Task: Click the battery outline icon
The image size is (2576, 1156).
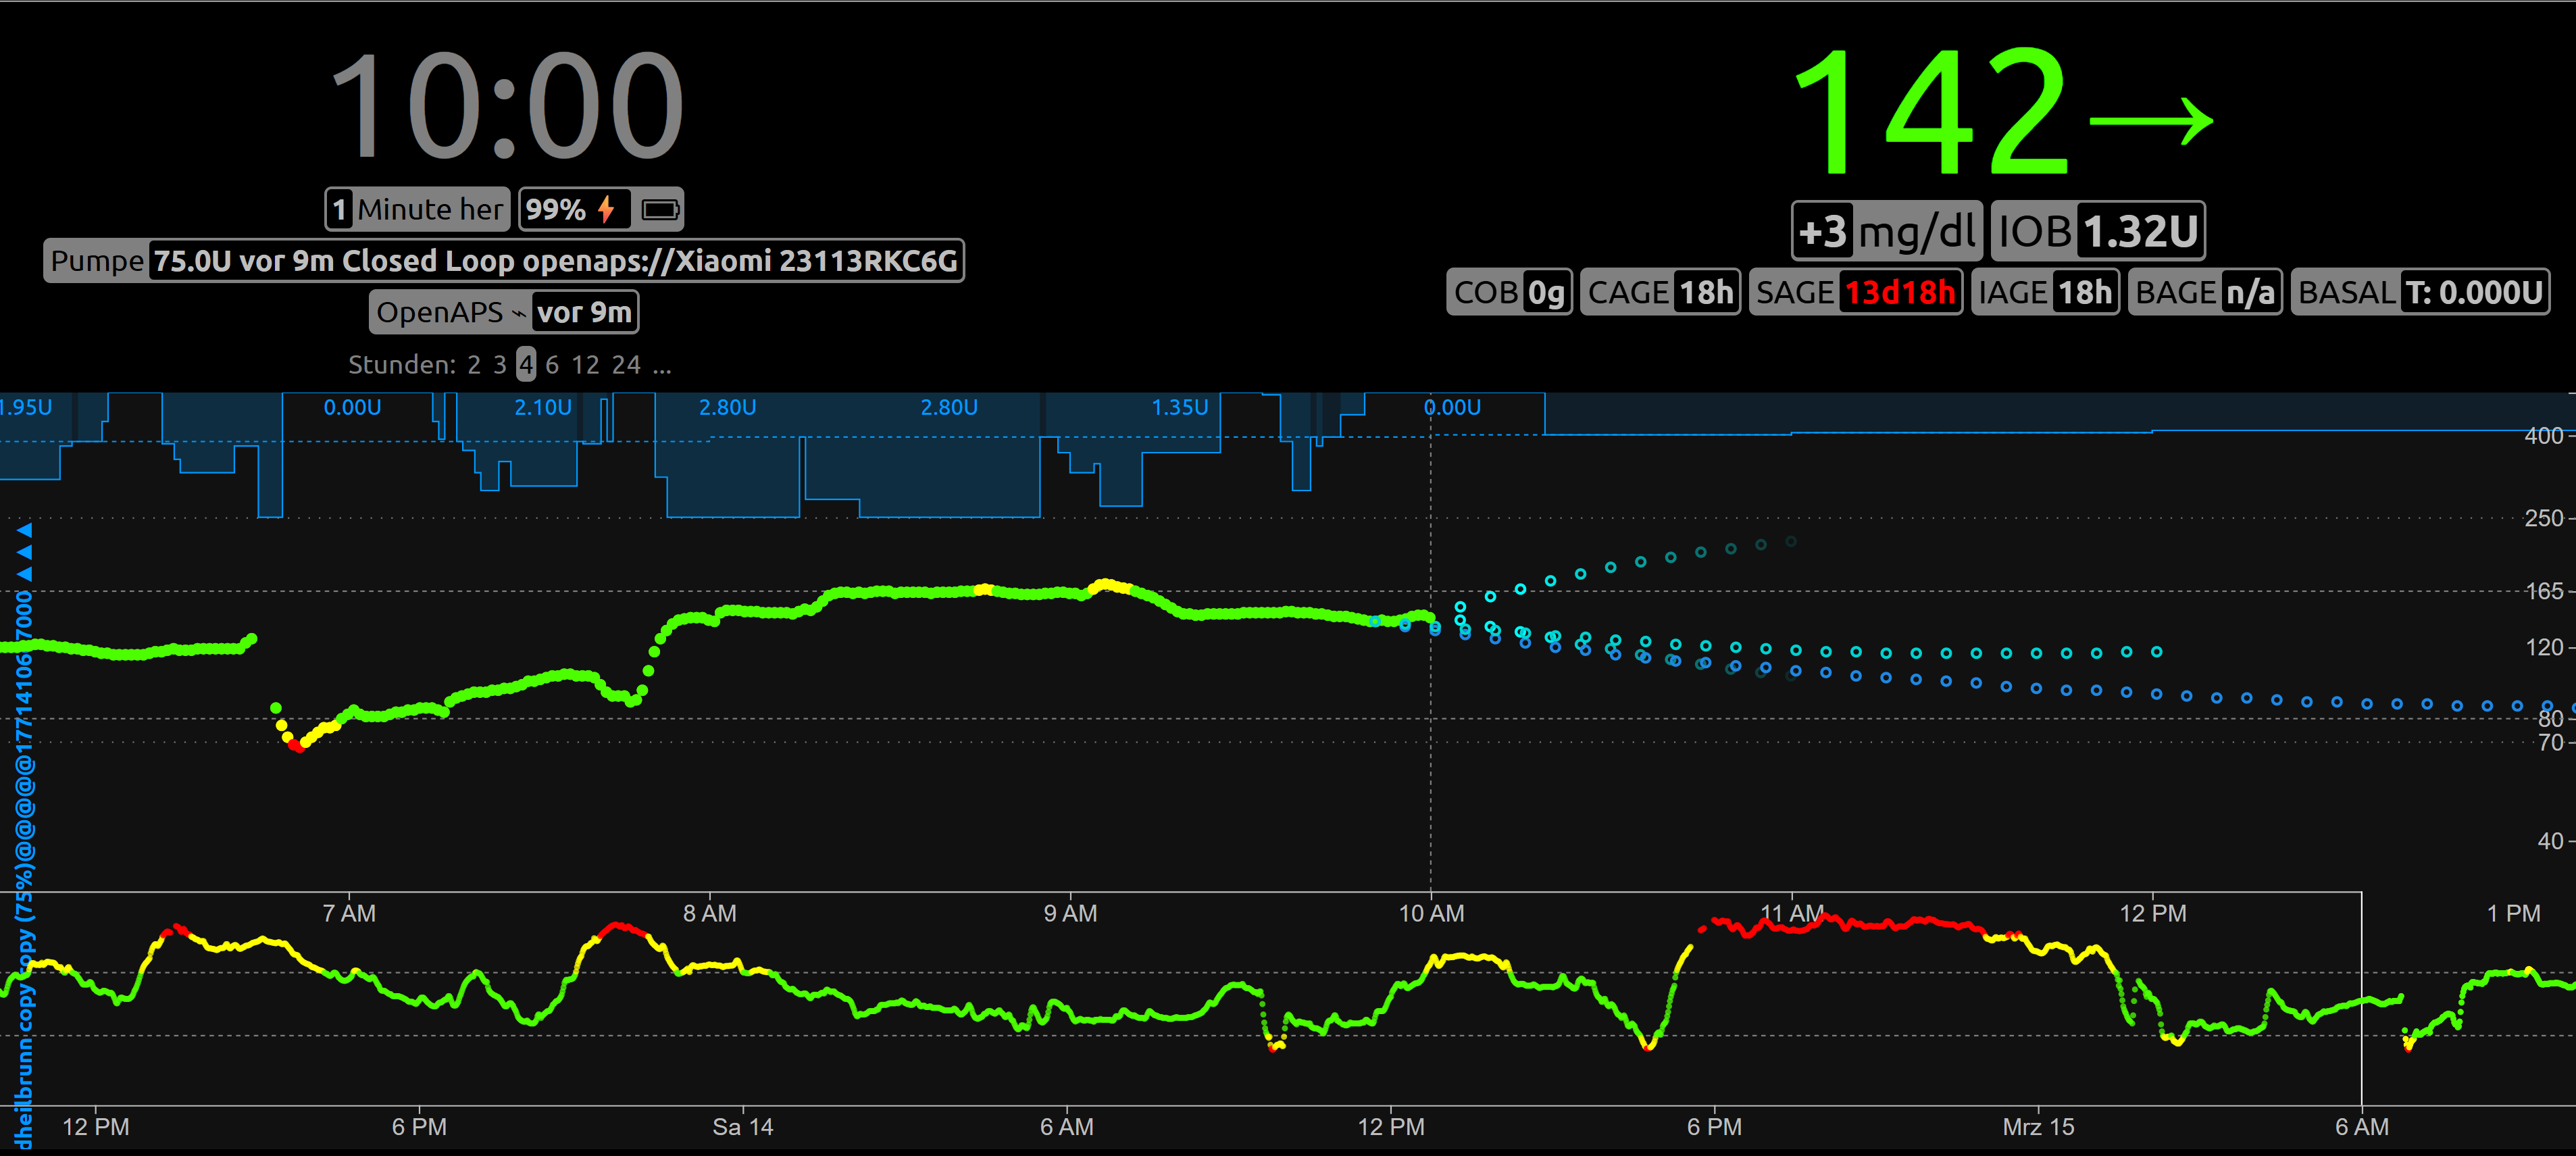Action: click(x=660, y=209)
